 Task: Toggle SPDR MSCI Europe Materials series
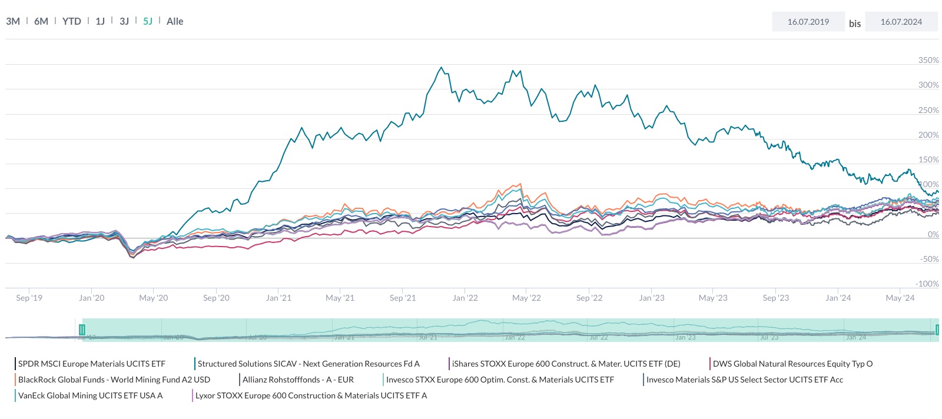coord(91,364)
